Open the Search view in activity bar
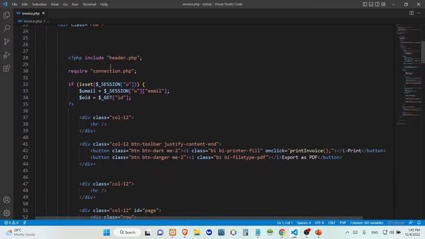 coord(7,28)
